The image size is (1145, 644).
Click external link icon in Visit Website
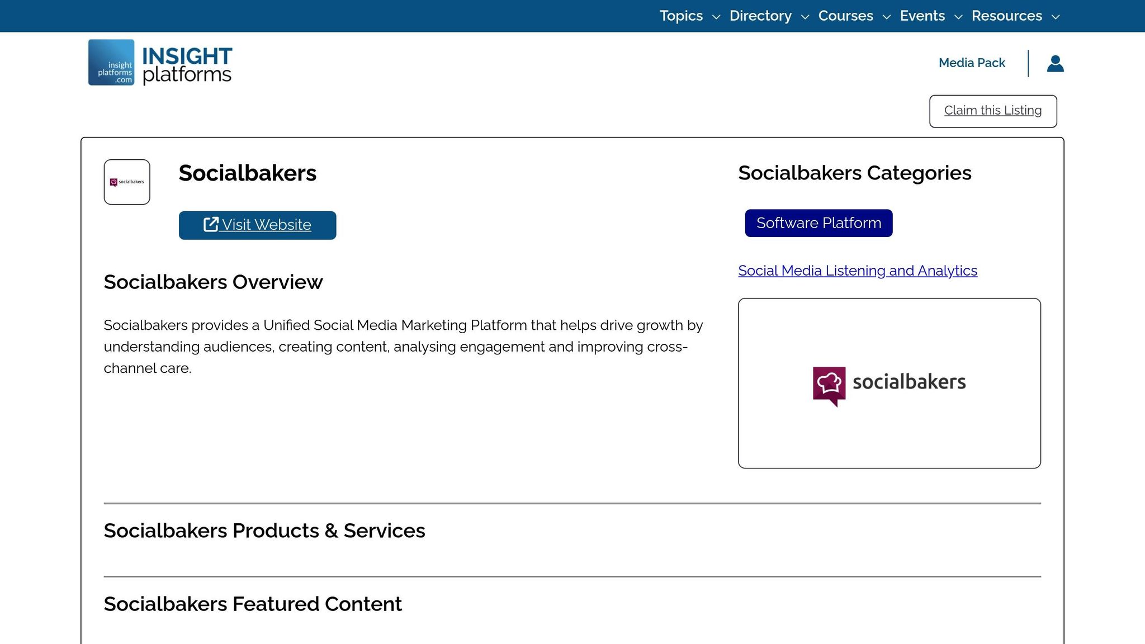click(211, 224)
